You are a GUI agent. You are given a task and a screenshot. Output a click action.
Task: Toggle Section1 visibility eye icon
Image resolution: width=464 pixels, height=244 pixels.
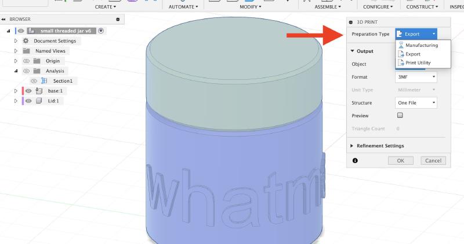coord(34,81)
